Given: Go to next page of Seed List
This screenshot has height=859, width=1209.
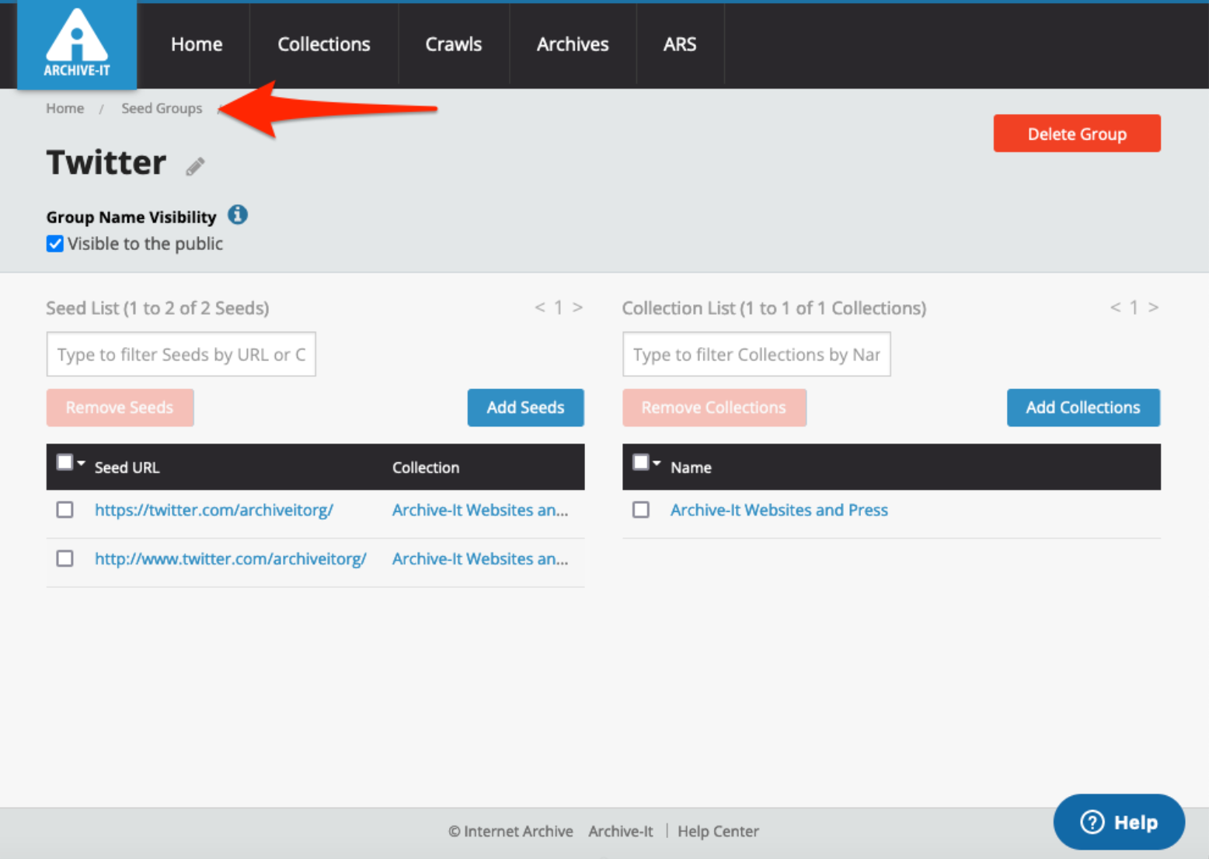Looking at the screenshot, I should (577, 308).
